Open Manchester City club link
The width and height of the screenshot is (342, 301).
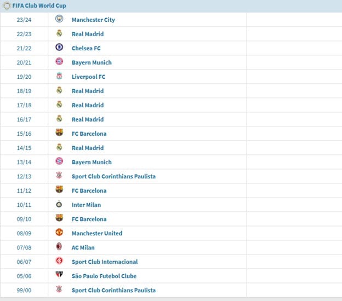[x=93, y=20]
